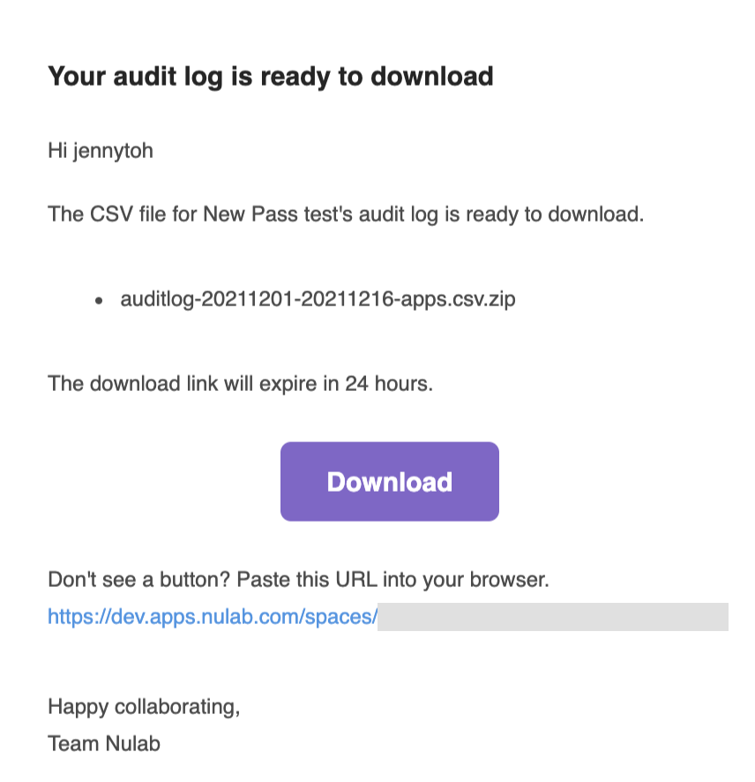Select the auditlog-20211201-20211216-apps.csv.zip filename
This screenshot has width=755, height=782.
coord(318,300)
